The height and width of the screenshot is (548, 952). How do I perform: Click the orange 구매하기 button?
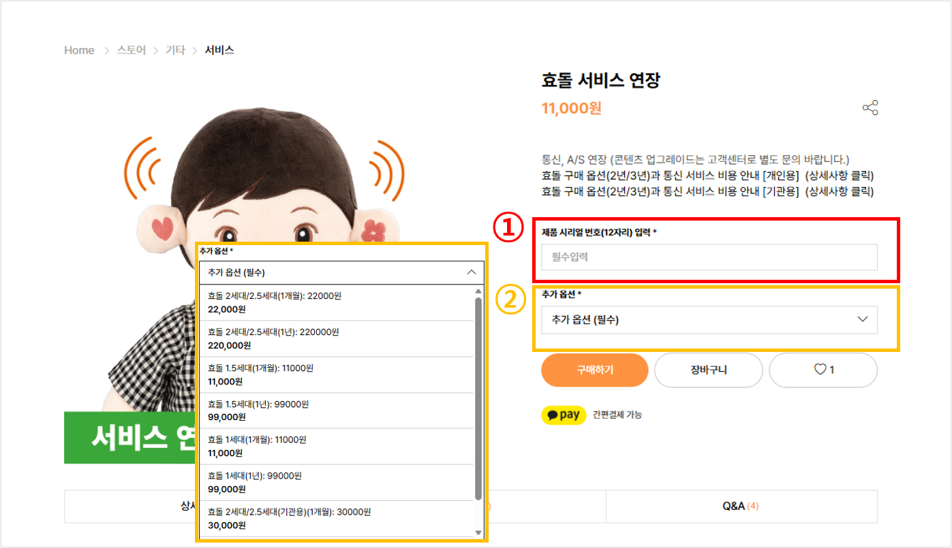tap(595, 370)
